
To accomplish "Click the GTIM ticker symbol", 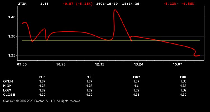I will (22, 4).
